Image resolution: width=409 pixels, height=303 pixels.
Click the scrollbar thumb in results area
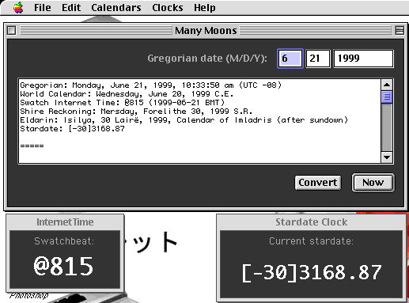387,97
